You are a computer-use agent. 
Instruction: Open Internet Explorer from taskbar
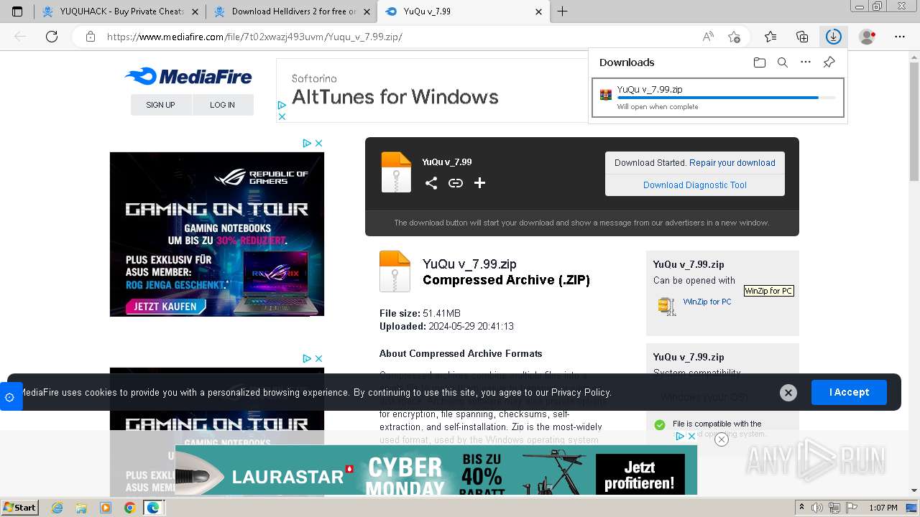tap(57, 508)
